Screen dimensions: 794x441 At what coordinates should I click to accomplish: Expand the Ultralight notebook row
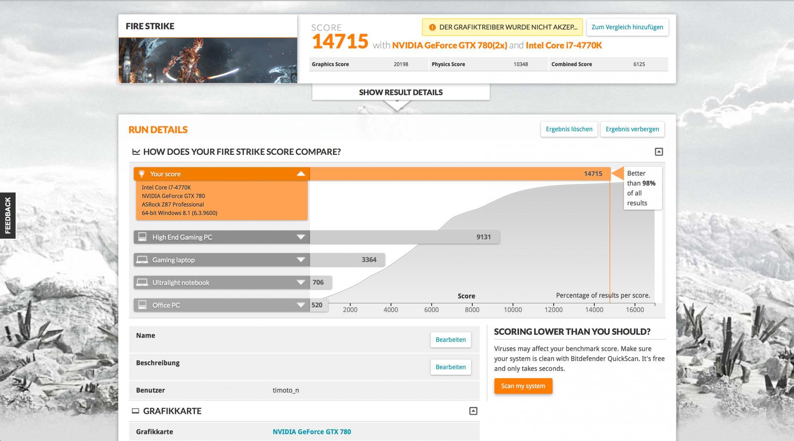pos(301,282)
